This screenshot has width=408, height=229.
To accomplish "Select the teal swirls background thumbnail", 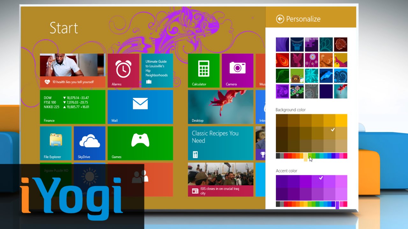I will 326,45.
